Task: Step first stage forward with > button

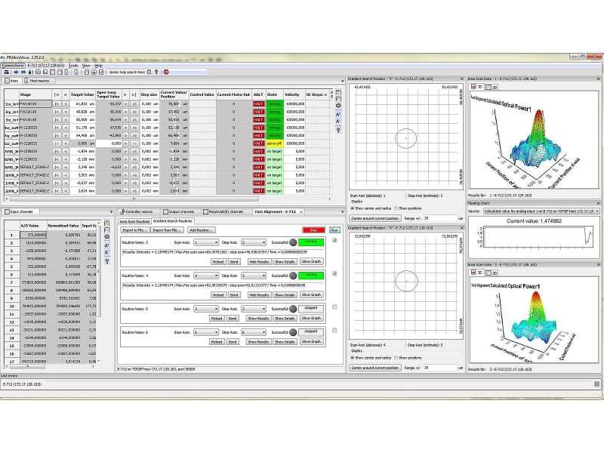Action: [126, 103]
